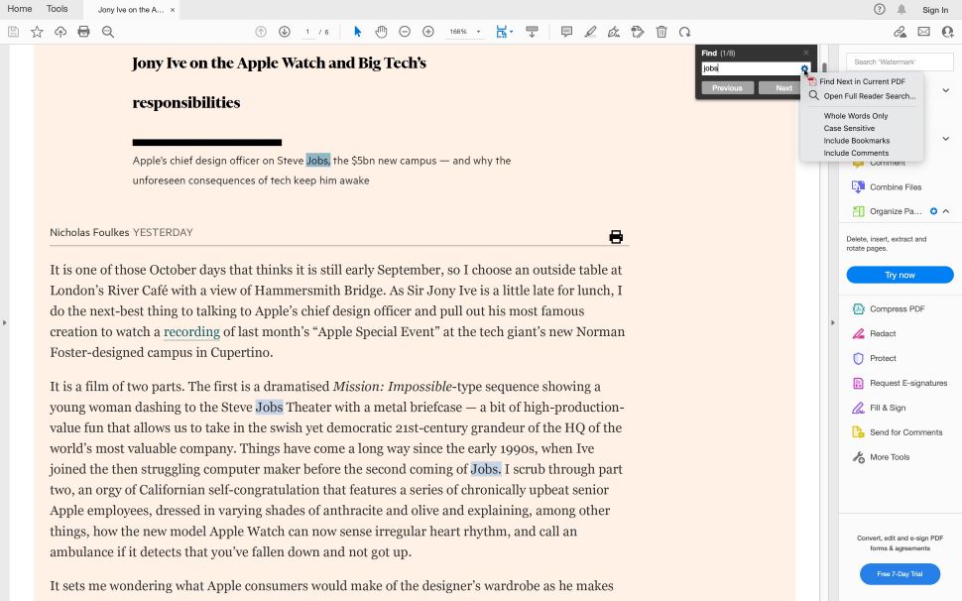Close the Jony Ive document tab
This screenshot has height=601, width=962.
173,10
